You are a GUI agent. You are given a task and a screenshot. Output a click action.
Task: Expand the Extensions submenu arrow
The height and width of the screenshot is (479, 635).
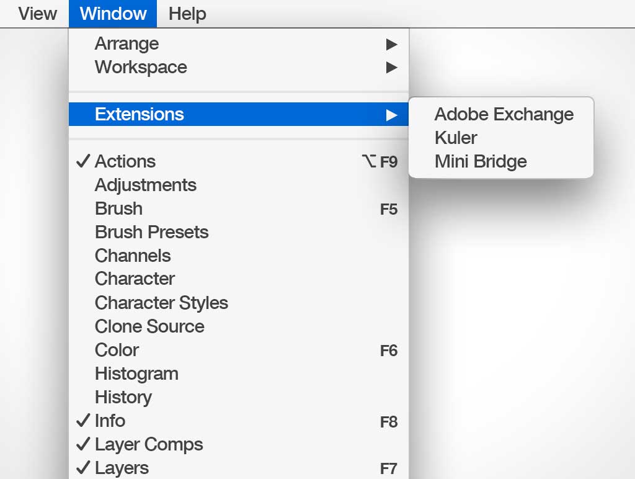[391, 115]
